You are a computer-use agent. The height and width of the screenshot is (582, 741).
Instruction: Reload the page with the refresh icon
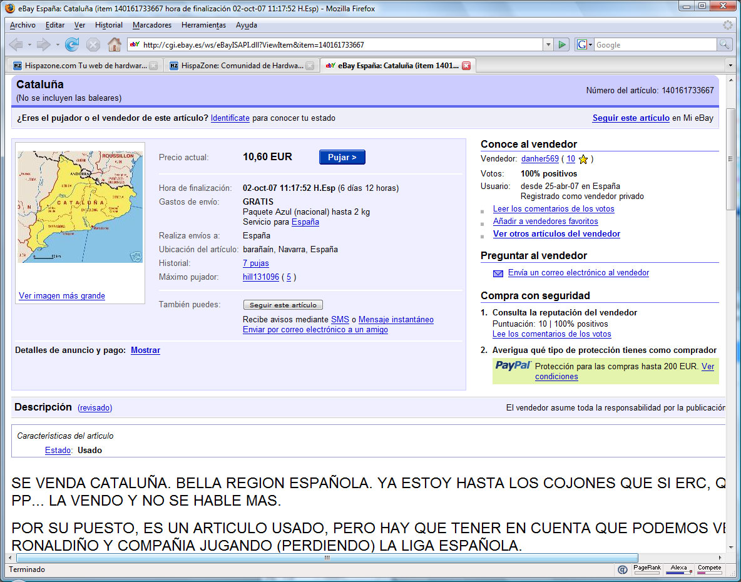coord(72,45)
